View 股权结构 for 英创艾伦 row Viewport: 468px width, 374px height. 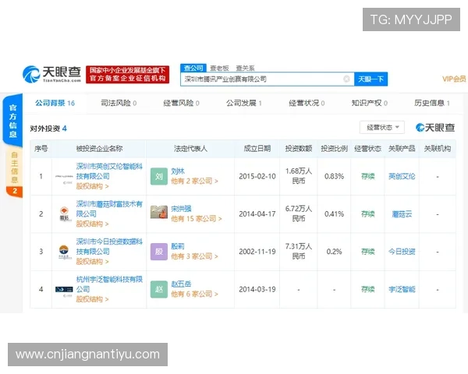[92, 186]
